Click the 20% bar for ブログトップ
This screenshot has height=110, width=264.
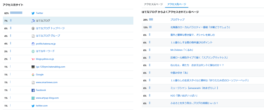[151, 19]
